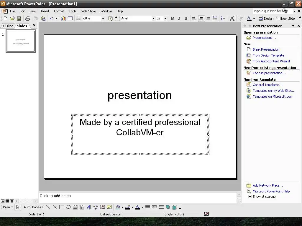
Task: Open General Templates link
Action: tap(267, 85)
